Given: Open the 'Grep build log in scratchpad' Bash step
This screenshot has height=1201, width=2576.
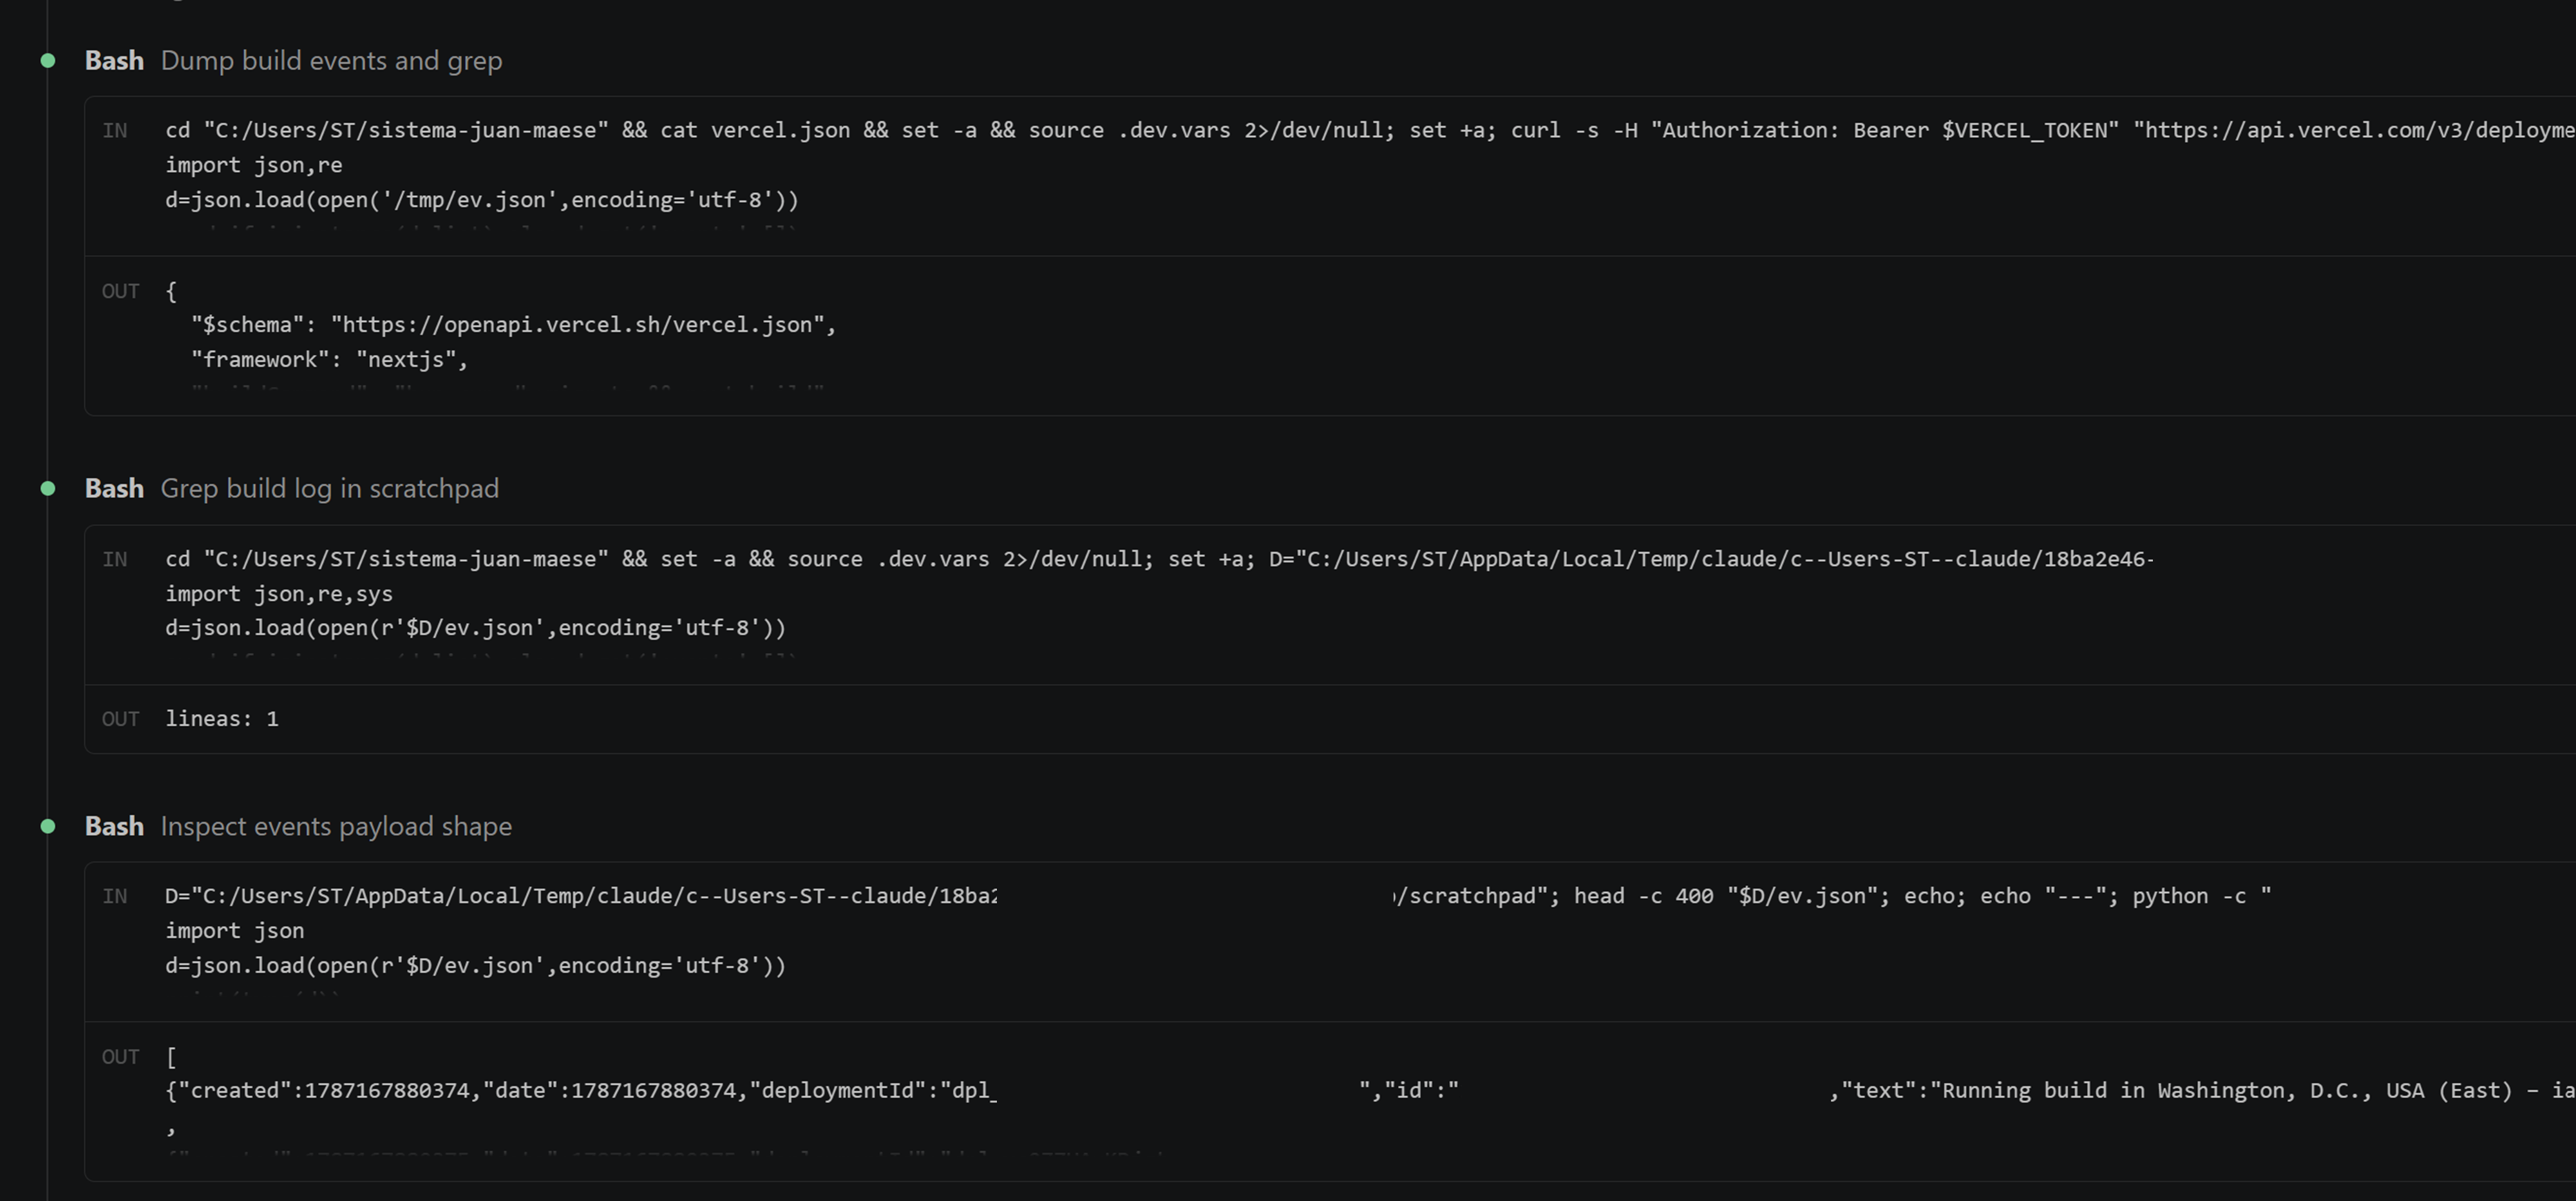Looking at the screenshot, I should [x=291, y=488].
